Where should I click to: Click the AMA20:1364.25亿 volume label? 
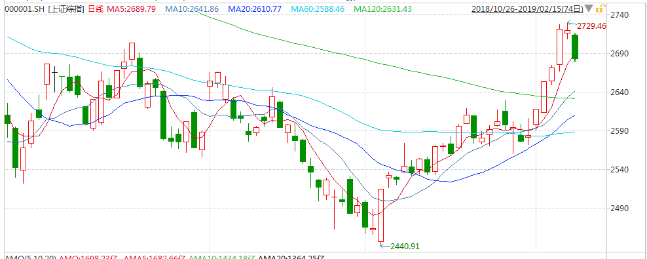pos(291,257)
